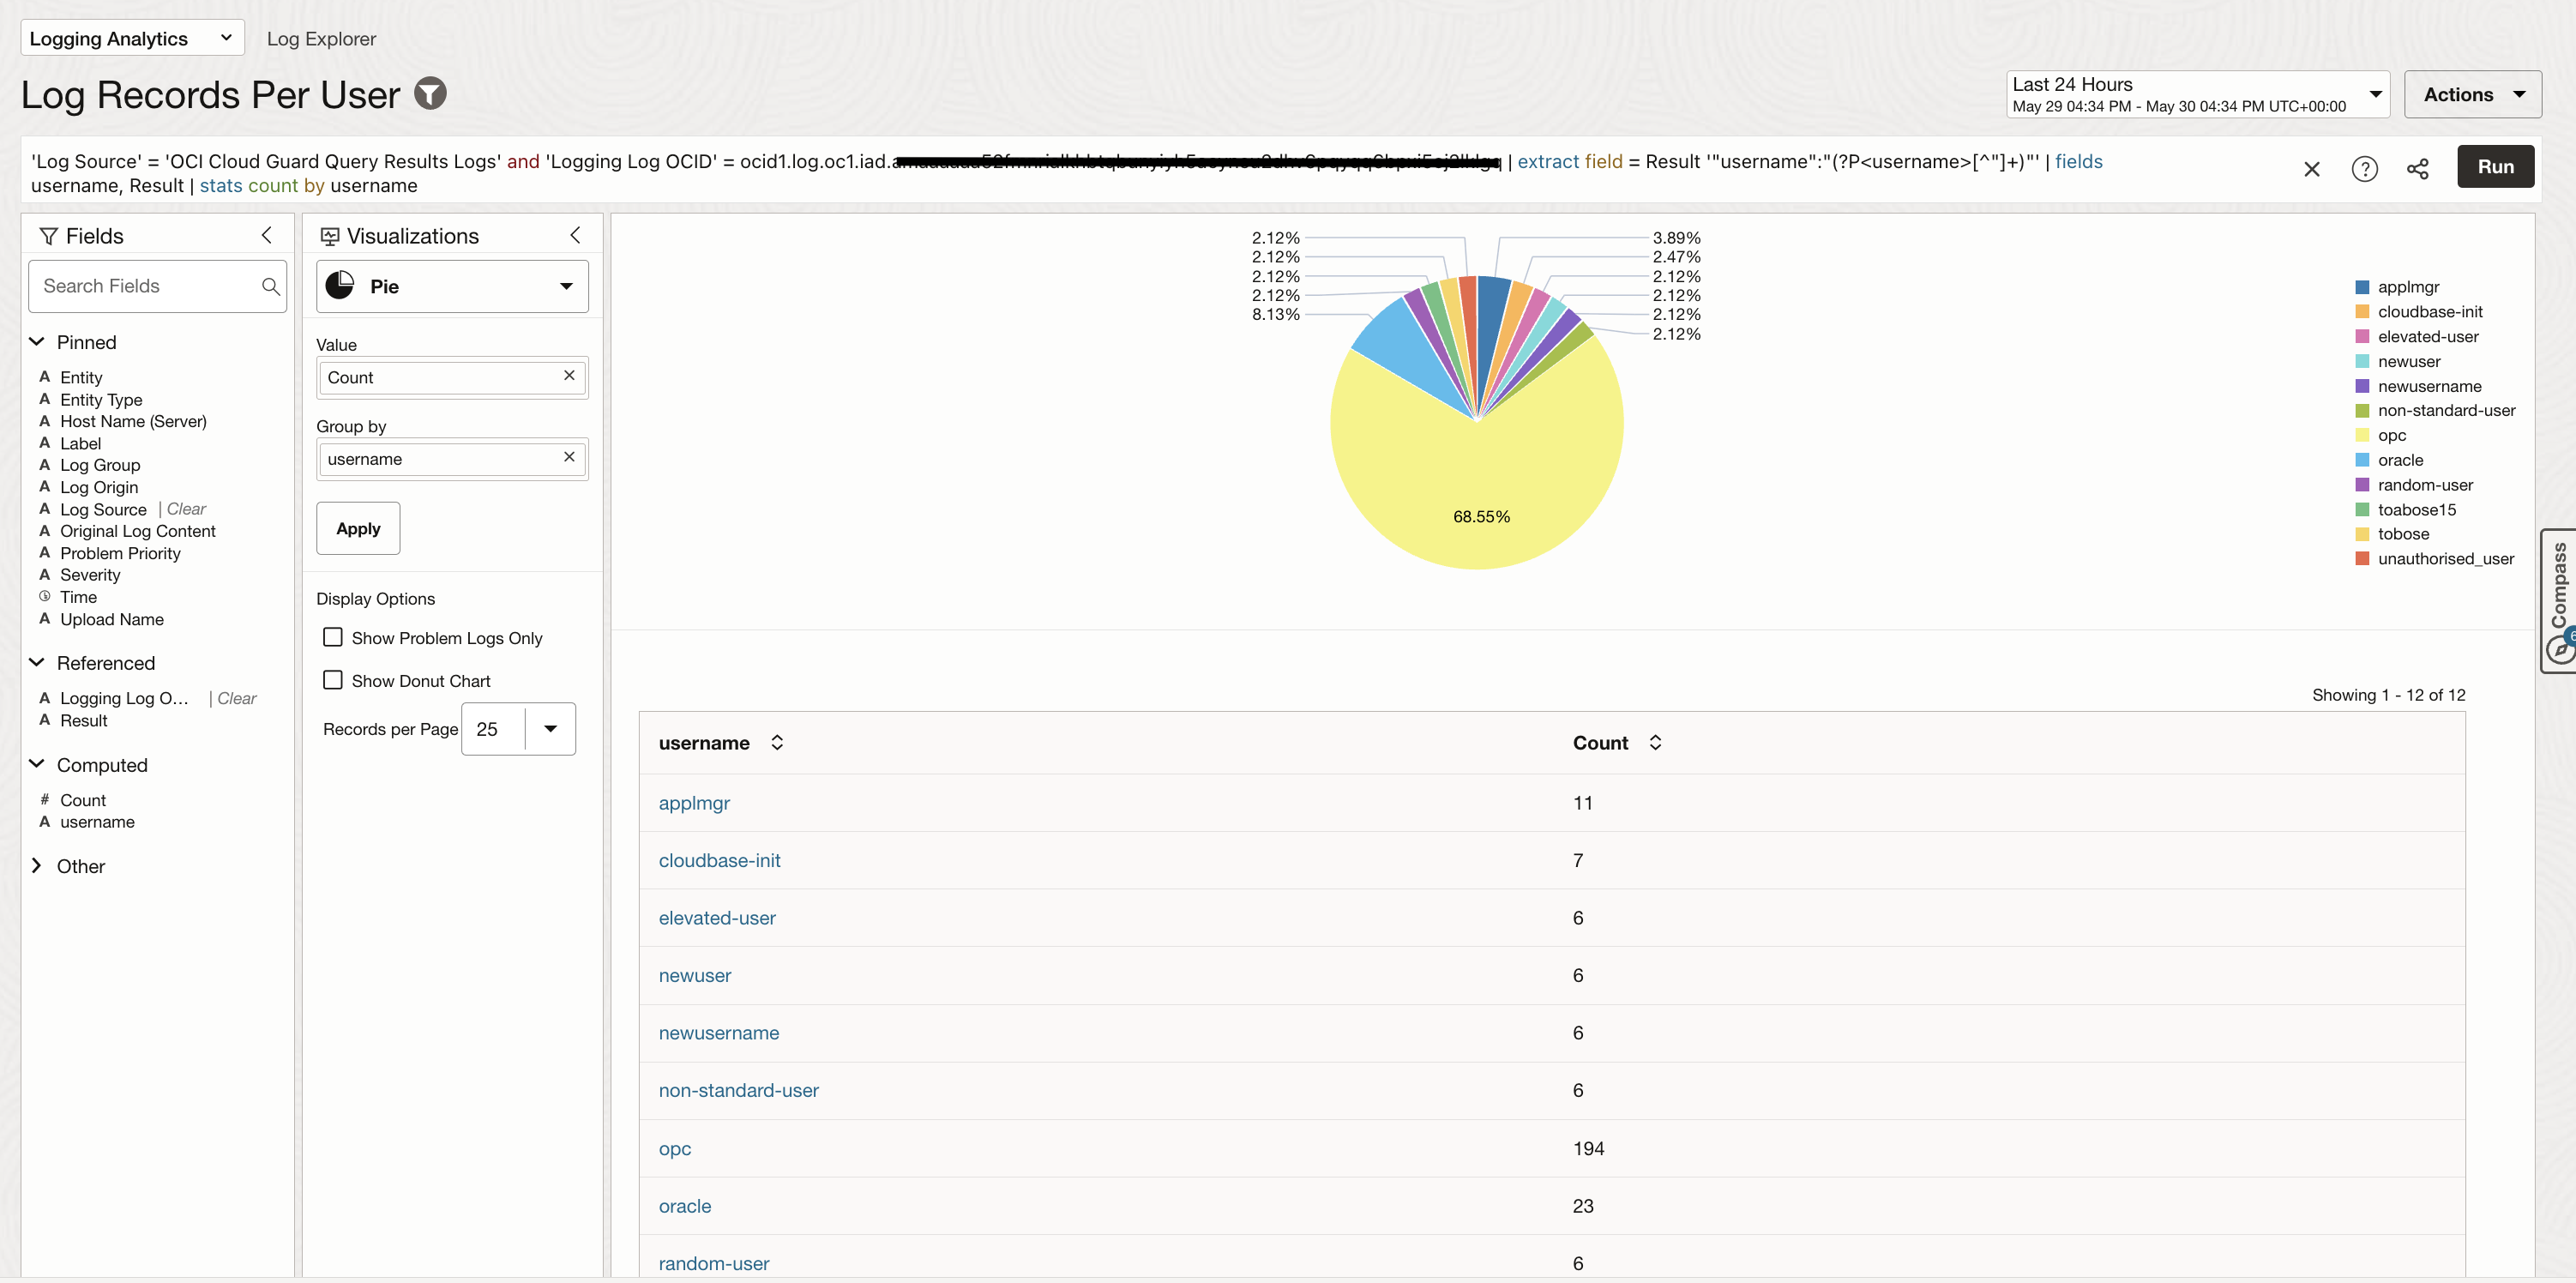Open the Compass side tab

click(x=2558, y=600)
